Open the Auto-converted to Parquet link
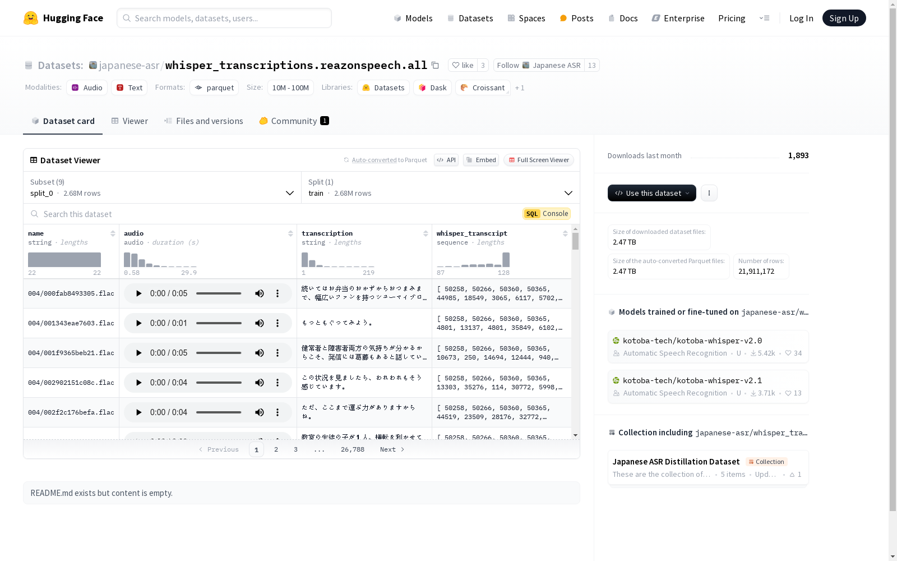The width and height of the screenshot is (897, 561). tap(386, 160)
